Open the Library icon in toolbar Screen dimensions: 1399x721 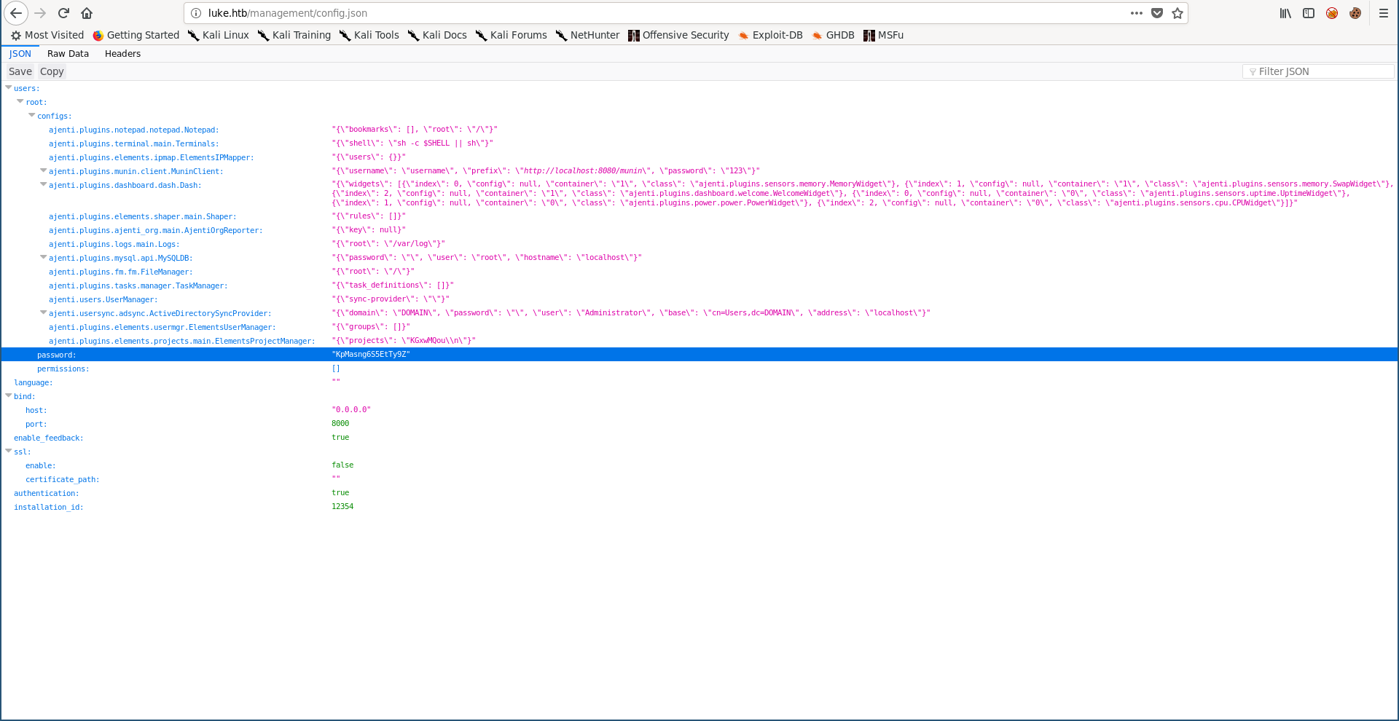[x=1285, y=13]
